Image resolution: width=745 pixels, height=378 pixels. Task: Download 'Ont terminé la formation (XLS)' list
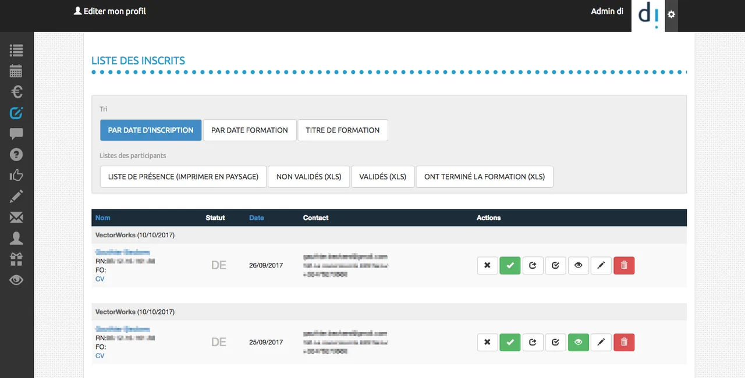[484, 177]
